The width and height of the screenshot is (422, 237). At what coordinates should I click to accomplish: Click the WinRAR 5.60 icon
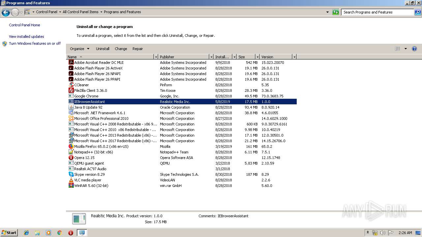click(71, 186)
